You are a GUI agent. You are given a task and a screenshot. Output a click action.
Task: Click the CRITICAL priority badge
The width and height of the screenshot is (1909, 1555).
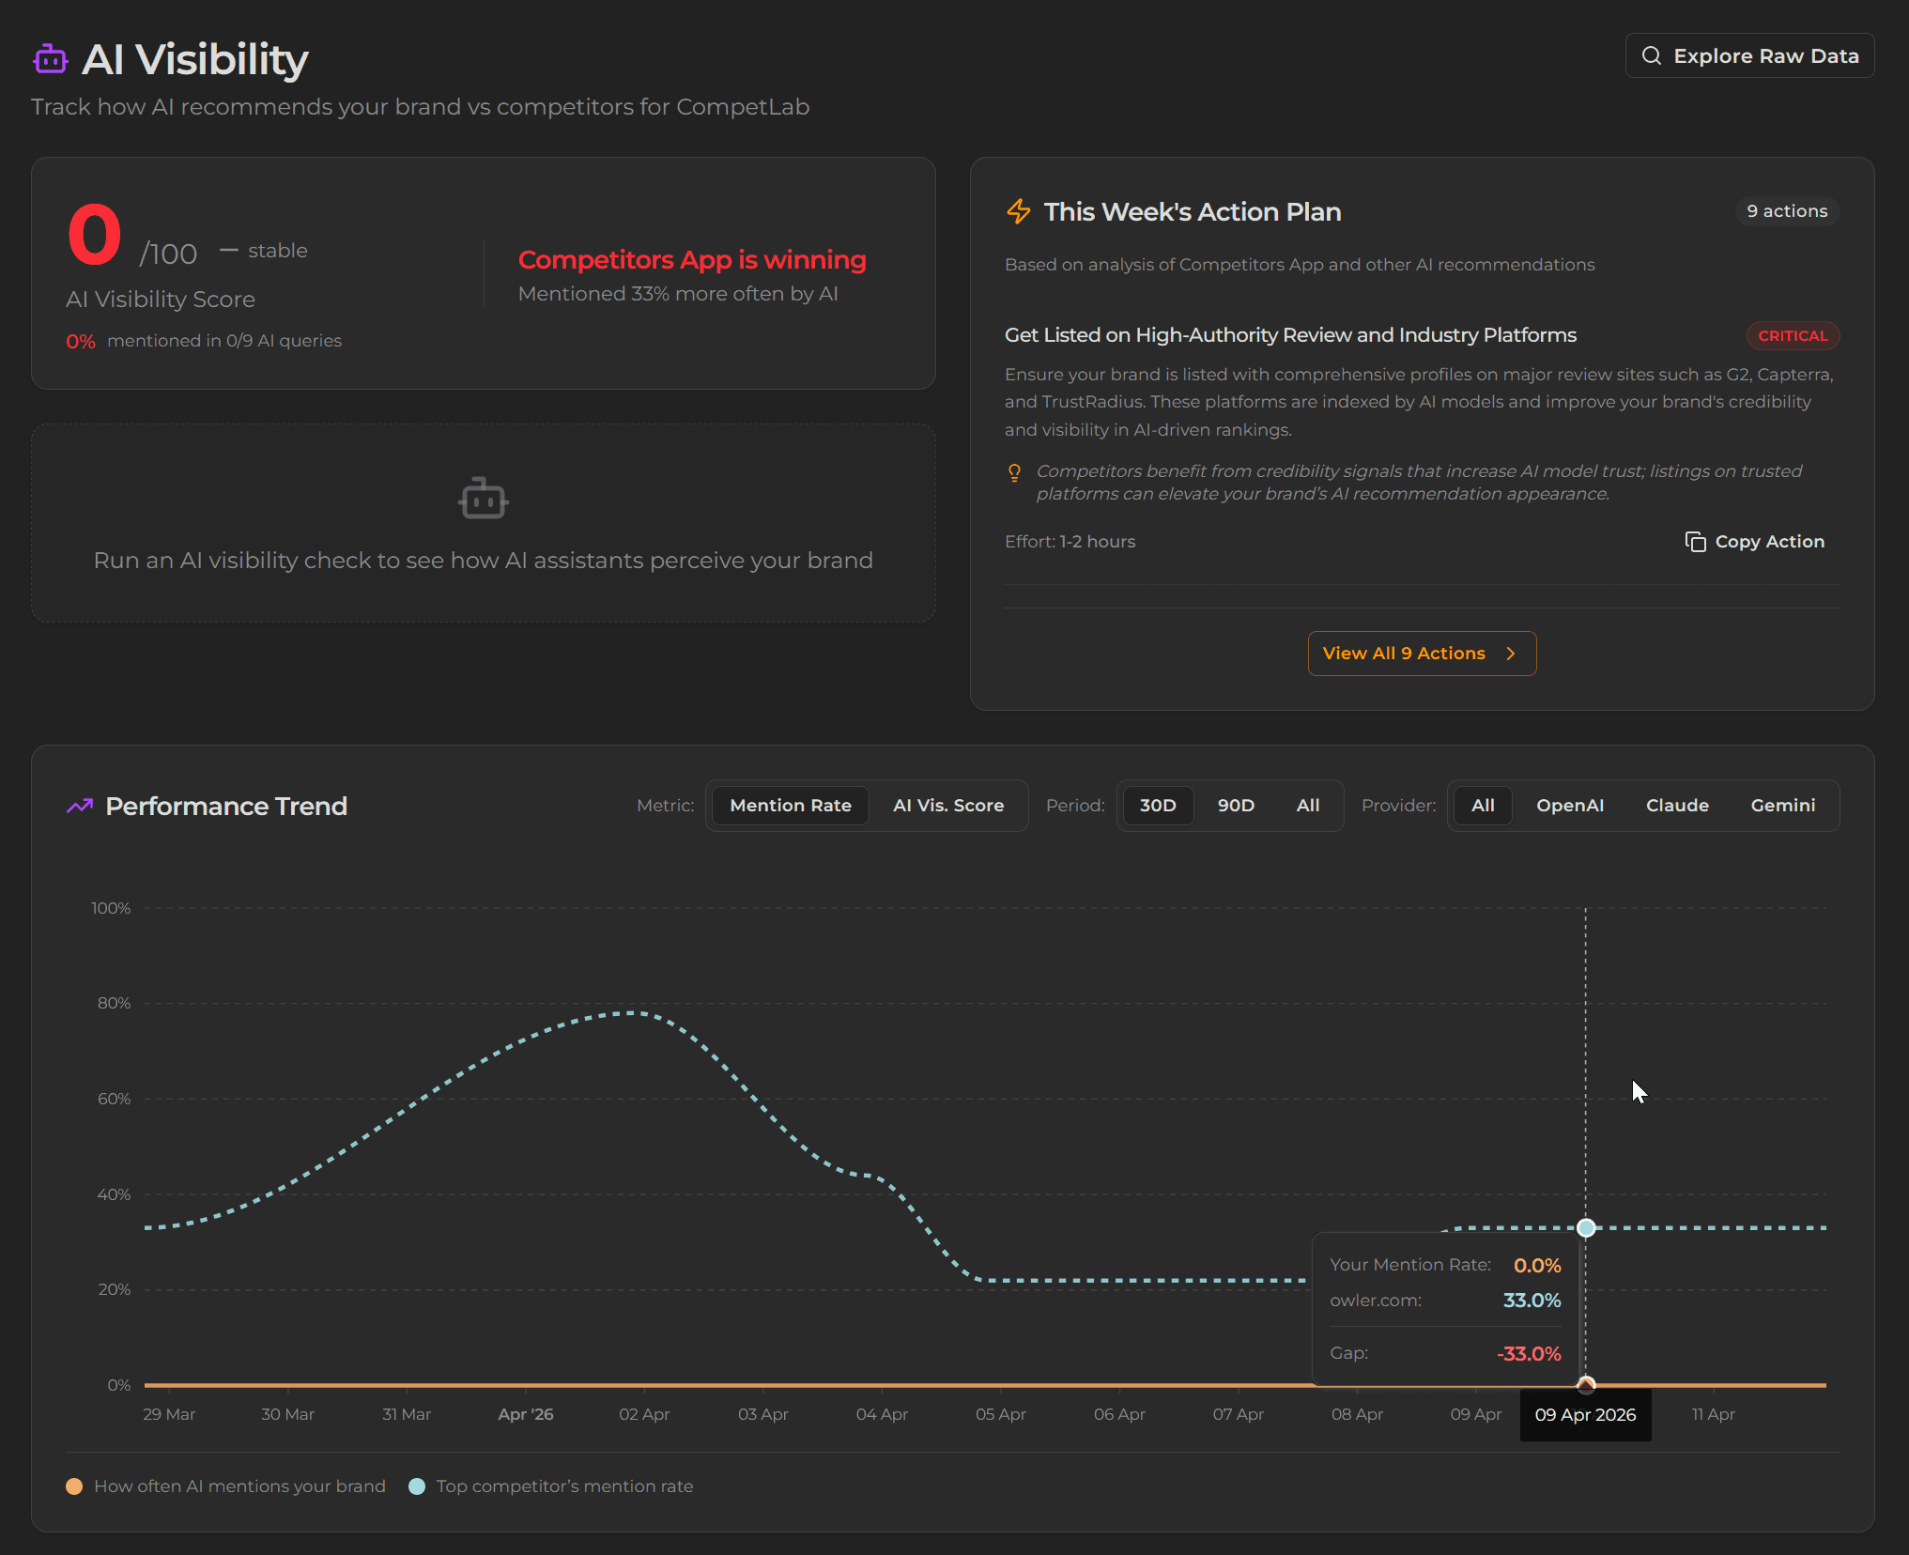1792,335
